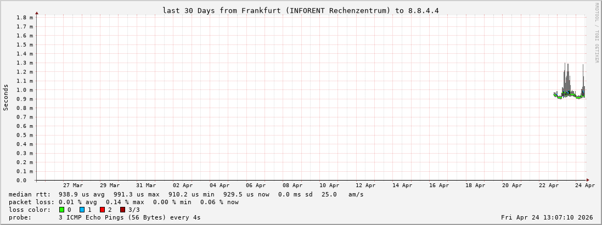This screenshot has width=602, height=225.
Task: Click the 1.8 m y-axis tick label
Action: pyautogui.click(x=24, y=18)
